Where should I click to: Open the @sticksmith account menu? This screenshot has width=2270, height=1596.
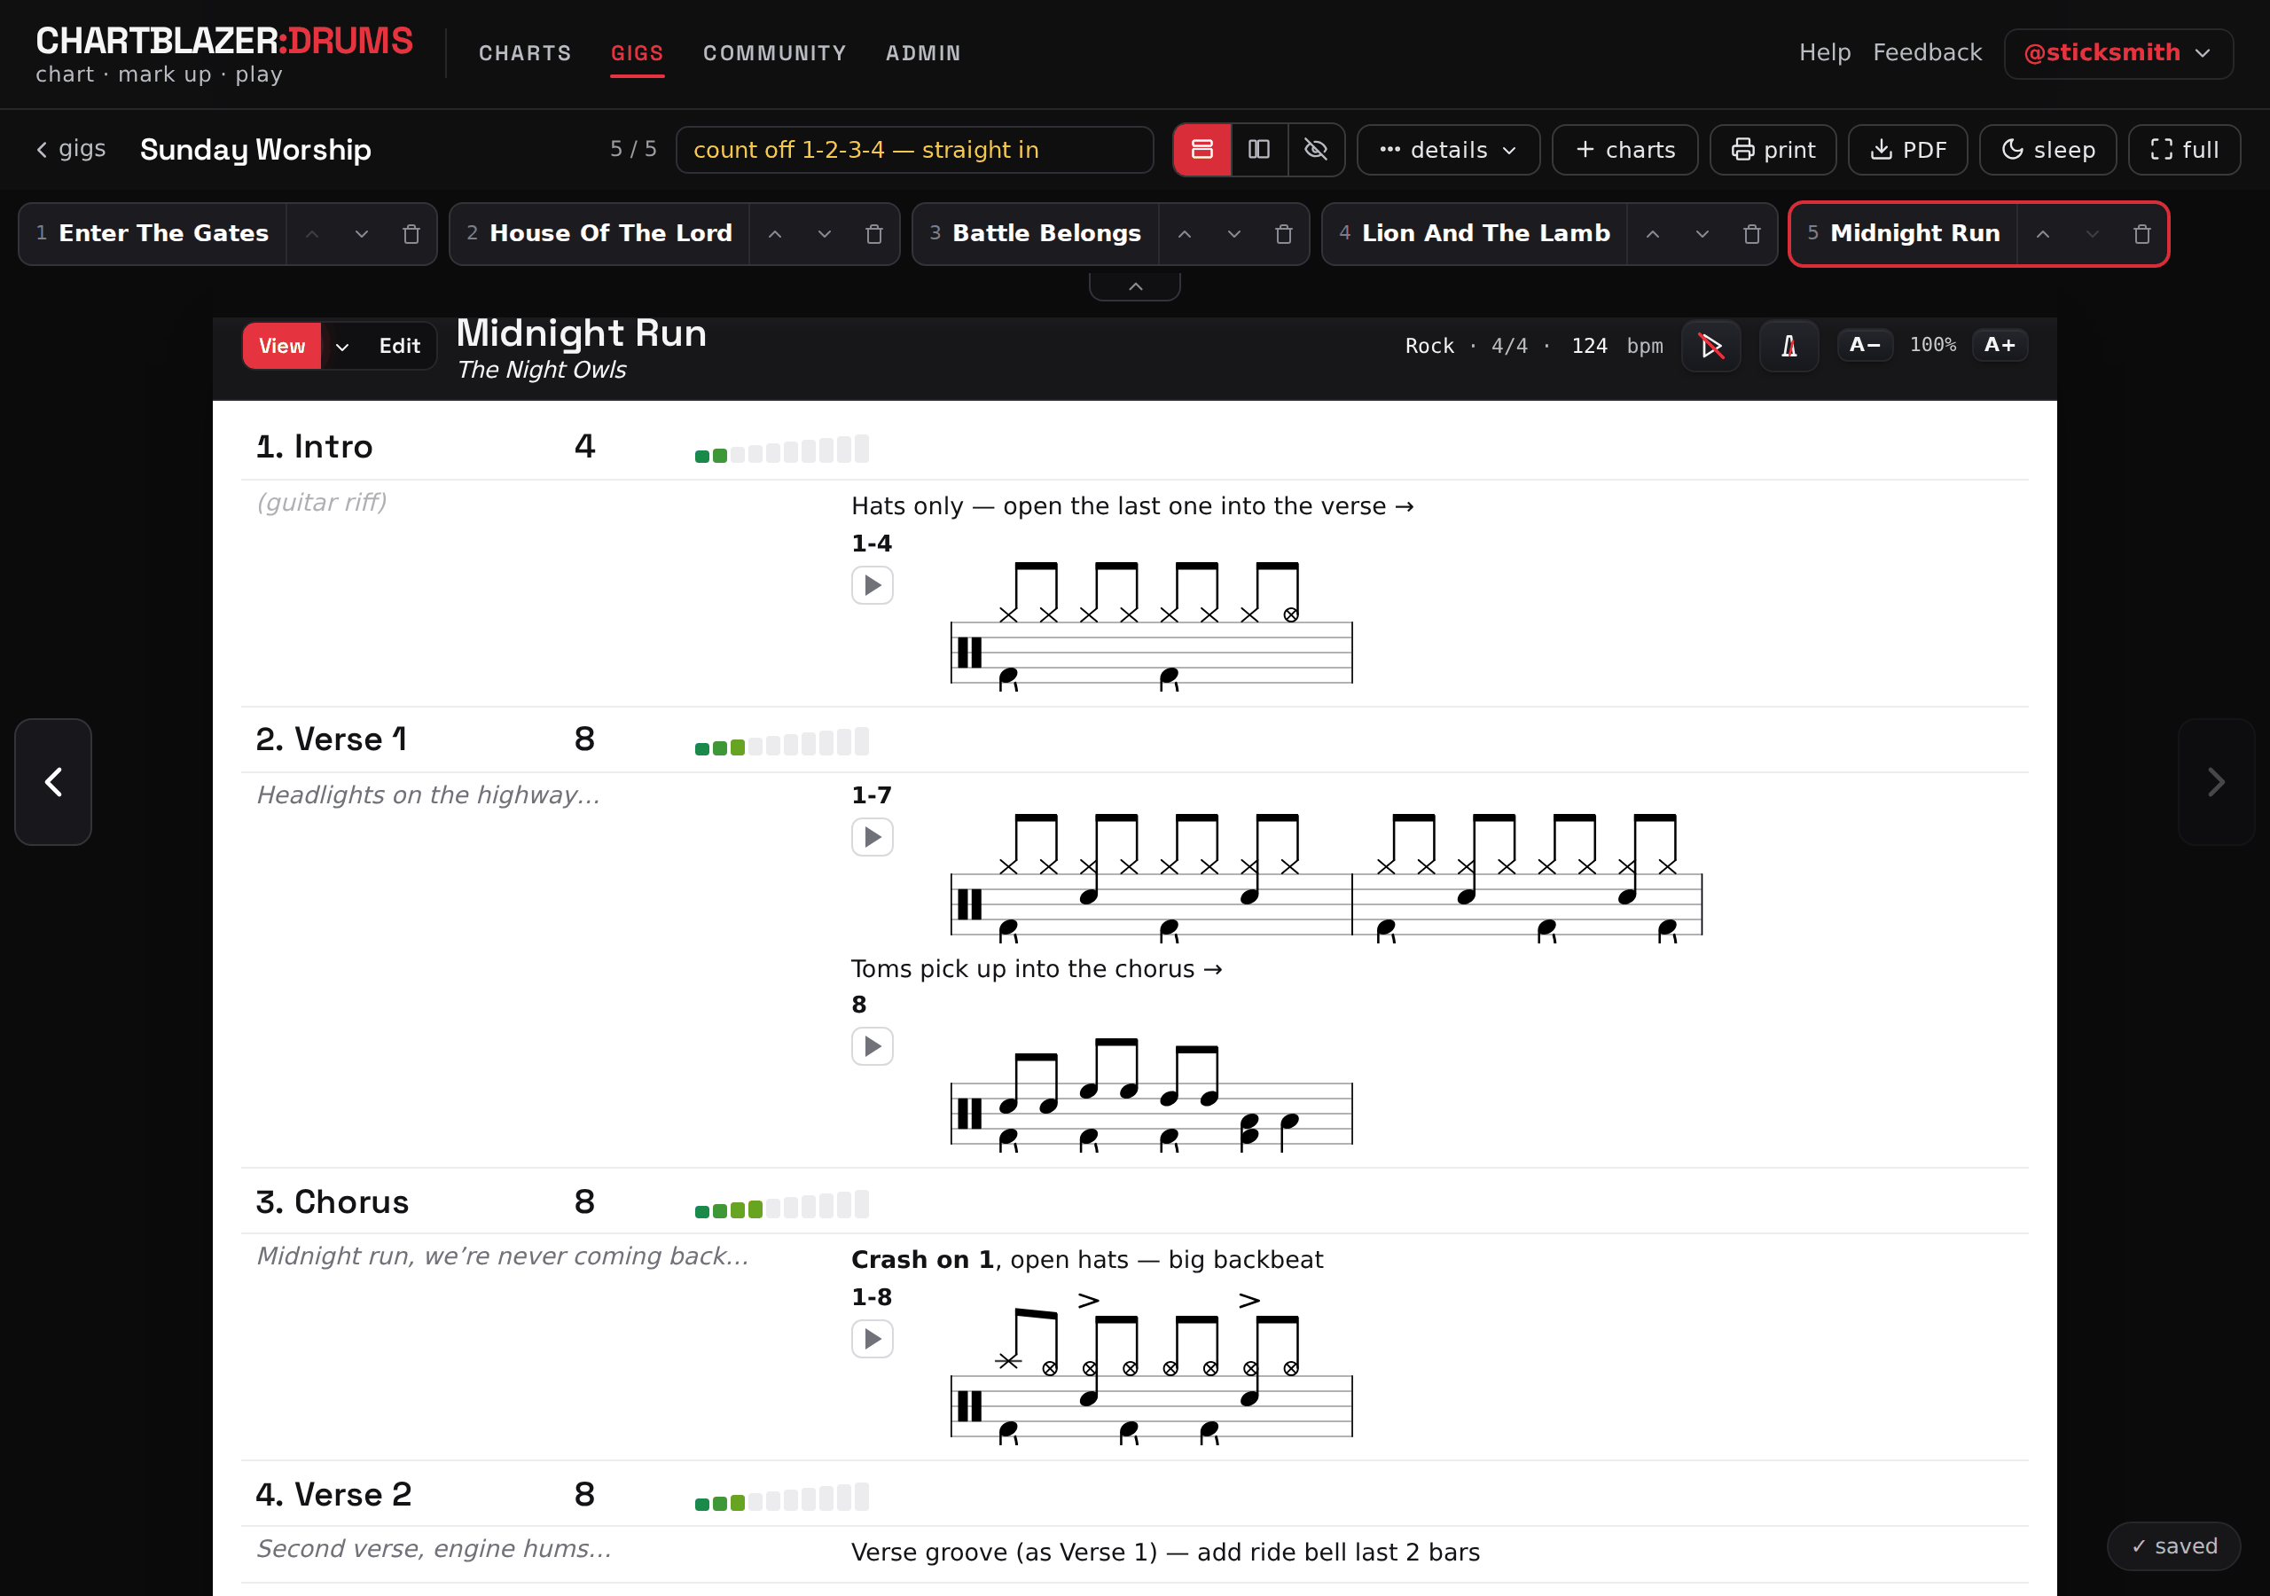click(x=2117, y=53)
